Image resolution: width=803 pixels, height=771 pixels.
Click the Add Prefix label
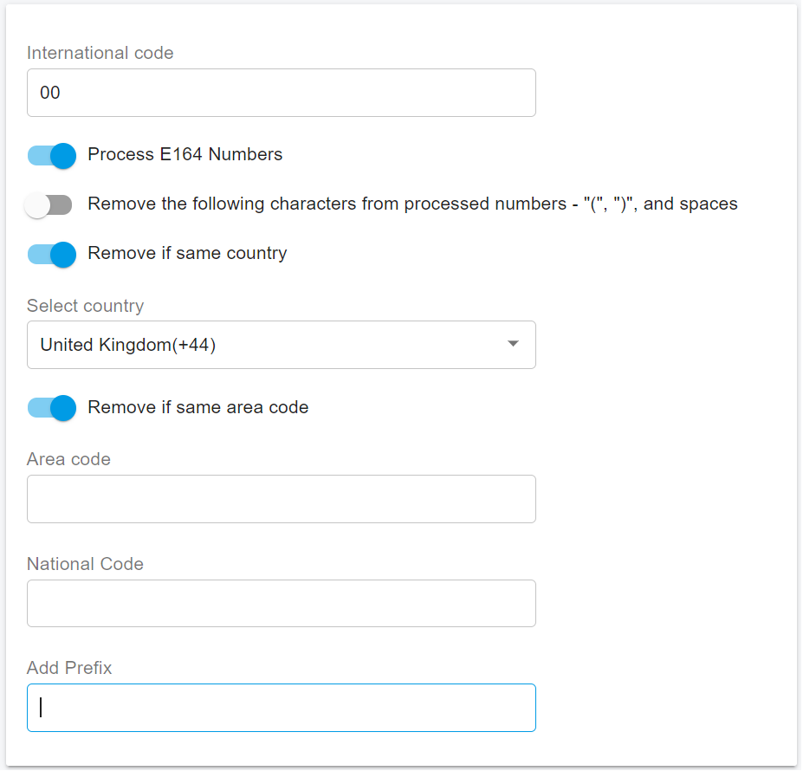[69, 668]
